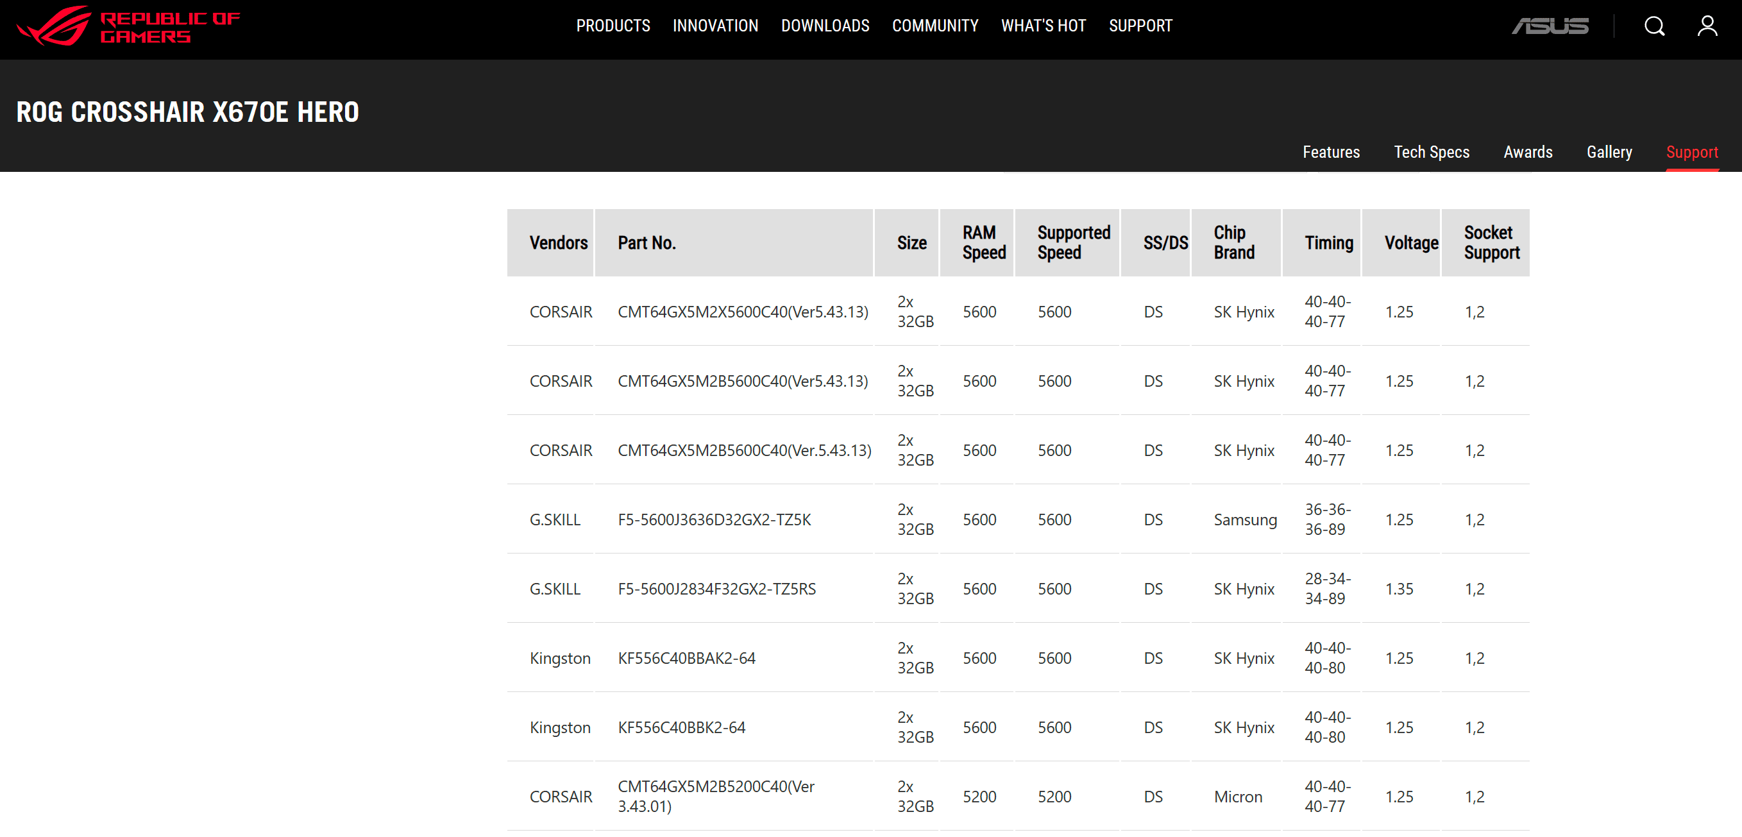The height and width of the screenshot is (837, 1742).
Task: Click 2x 32GB size in Samsung row
Action: 915,520
